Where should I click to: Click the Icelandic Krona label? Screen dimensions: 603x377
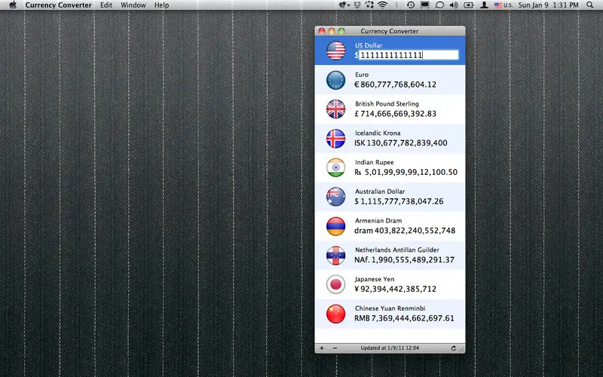[378, 133]
